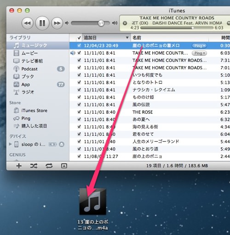Click the now playing speaker icon in list
Screen dimensions: 230x235
(73, 53)
